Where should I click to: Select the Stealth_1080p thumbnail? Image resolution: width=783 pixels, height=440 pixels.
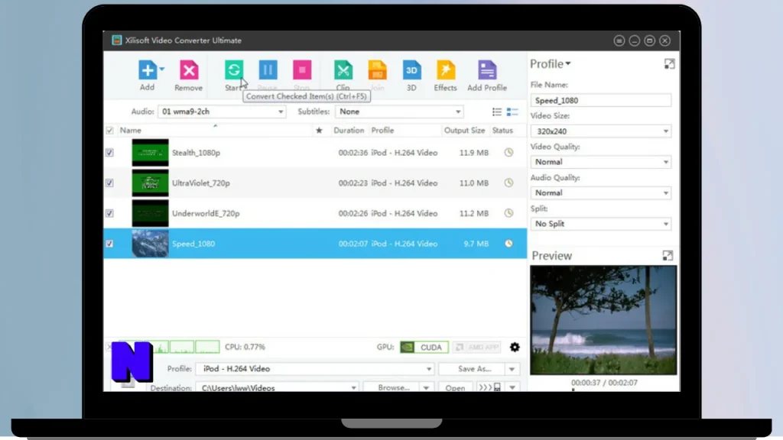pos(151,153)
